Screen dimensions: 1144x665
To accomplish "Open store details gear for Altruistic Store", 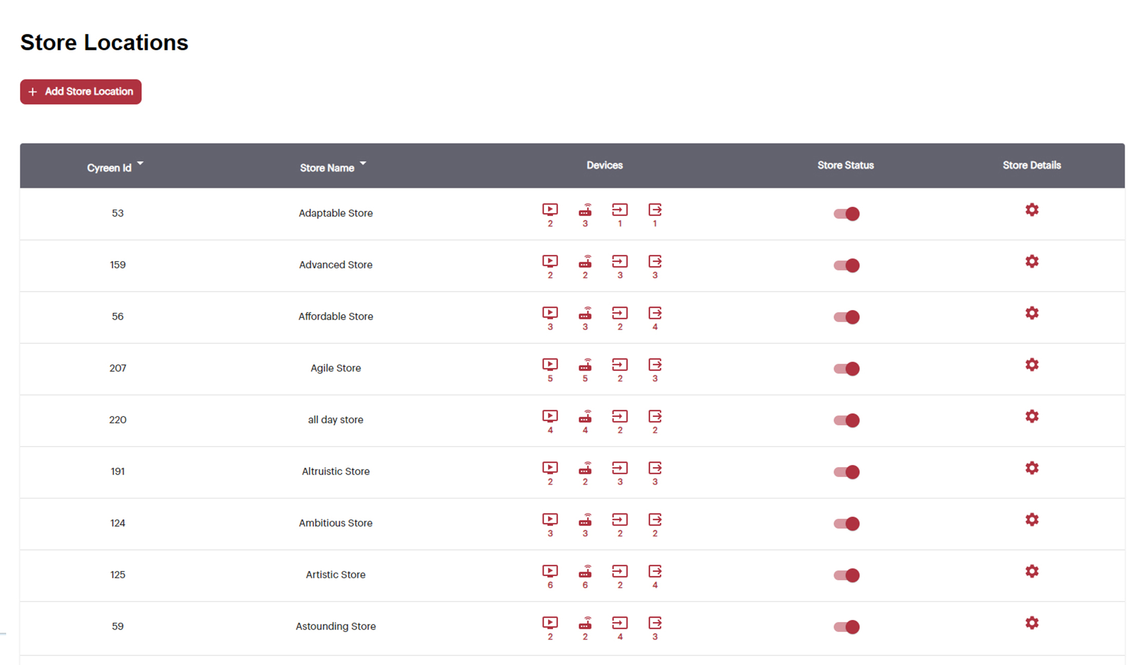I will 1032,468.
